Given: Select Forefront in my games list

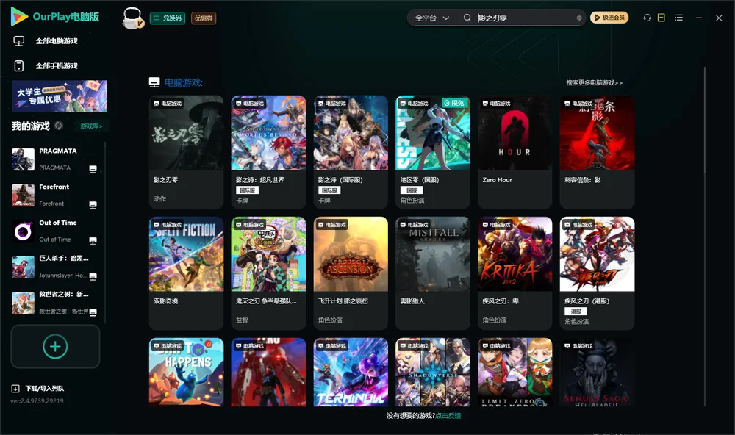Looking at the screenshot, I should (55, 195).
